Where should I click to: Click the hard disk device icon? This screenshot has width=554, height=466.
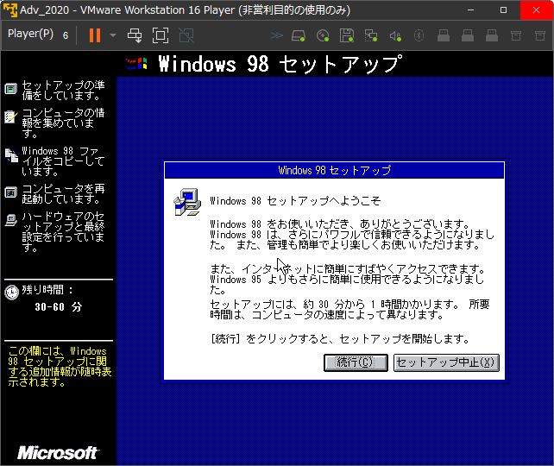point(299,35)
